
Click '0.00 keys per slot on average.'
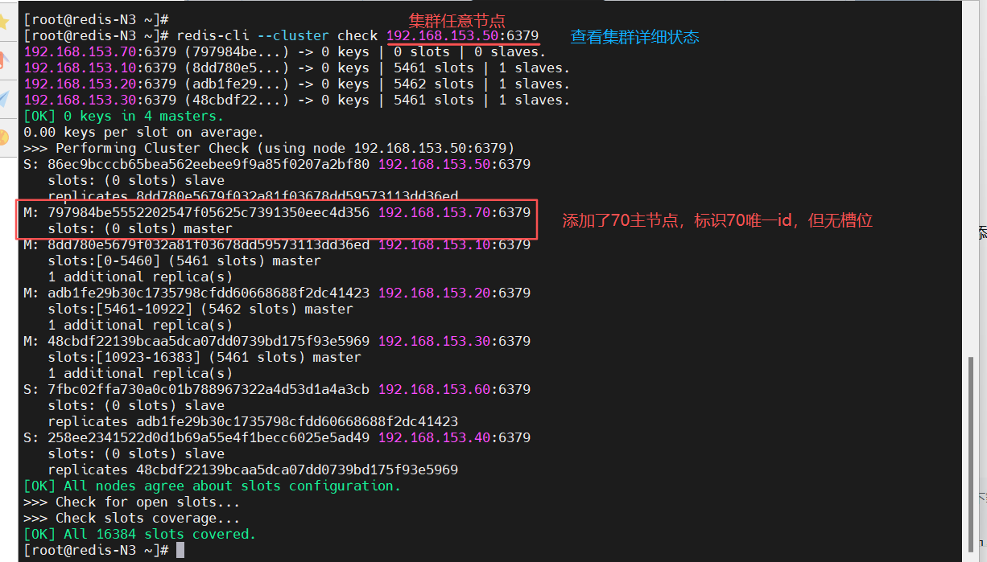pos(144,132)
